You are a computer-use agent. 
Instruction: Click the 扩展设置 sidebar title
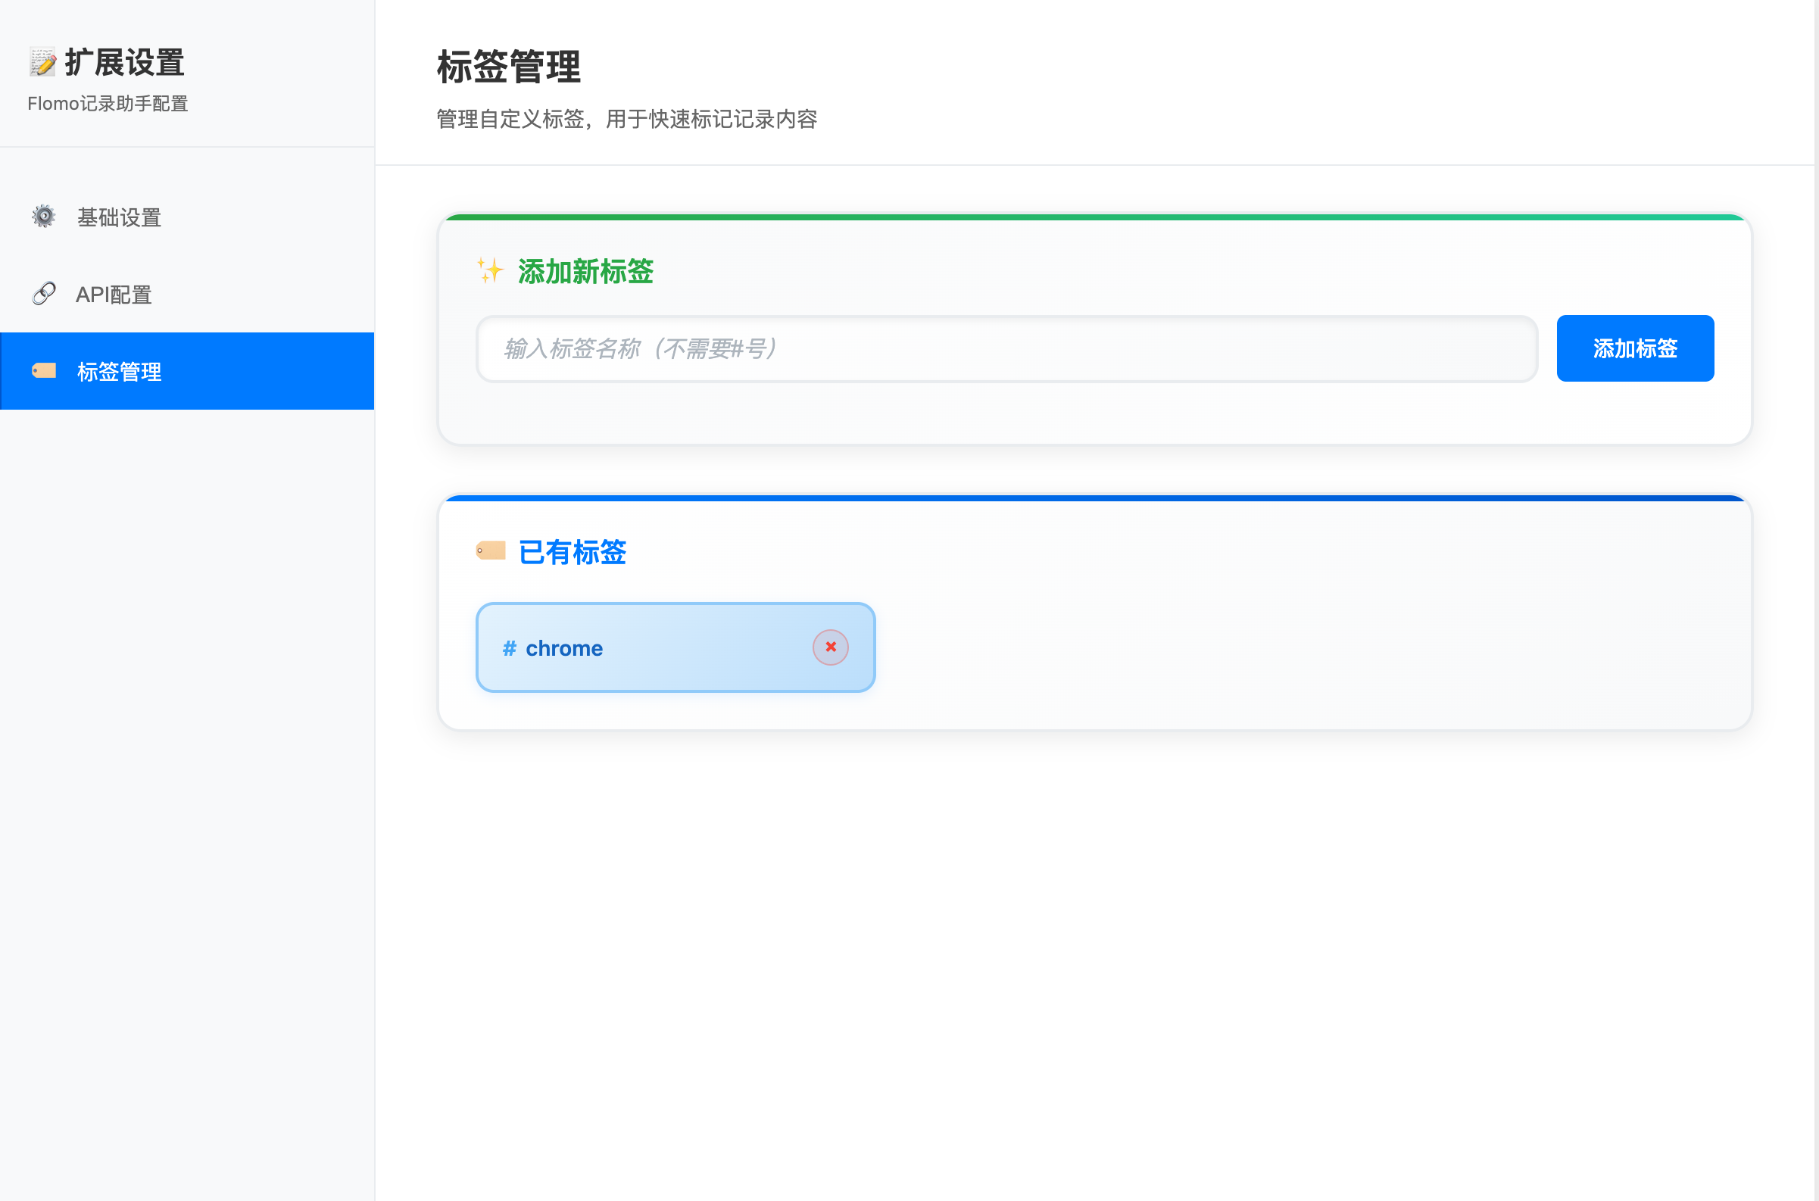(124, 62)
